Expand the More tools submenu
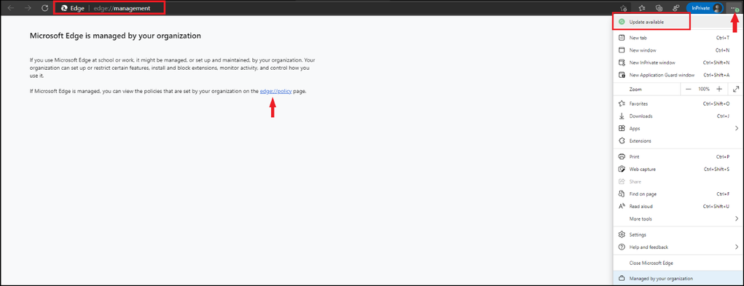The width and height of the screenshot is (744, 286). tap(678, 219)
